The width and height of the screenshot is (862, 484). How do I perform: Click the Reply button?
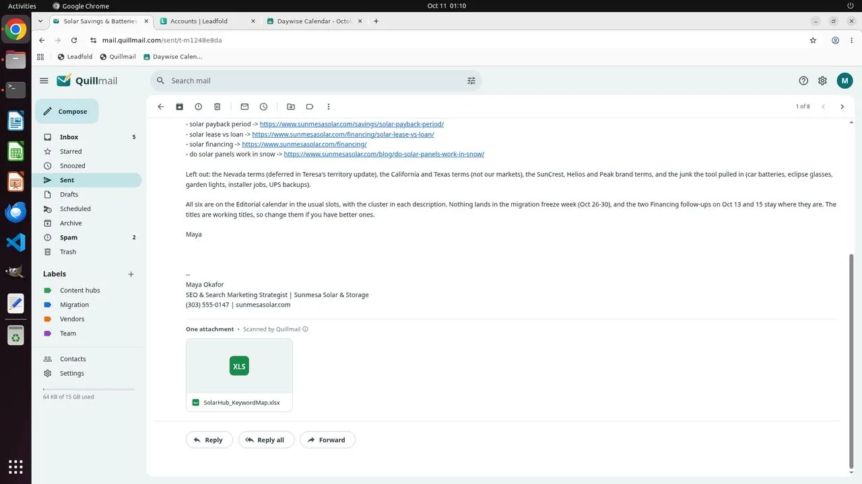209,440
